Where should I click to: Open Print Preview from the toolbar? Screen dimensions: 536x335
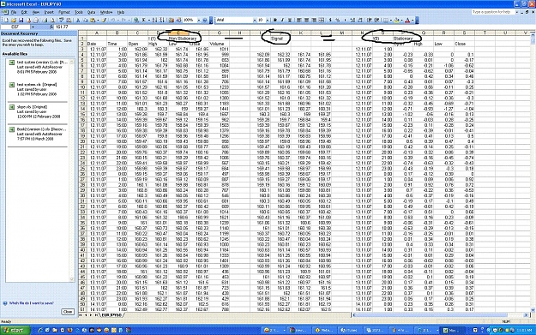(52, 21)
